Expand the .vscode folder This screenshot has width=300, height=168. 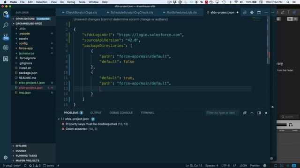[x=24, y=34]
